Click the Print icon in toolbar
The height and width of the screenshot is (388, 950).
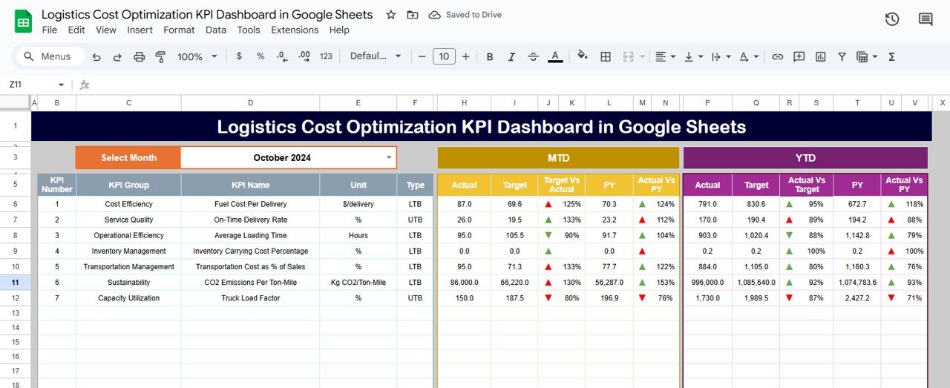coord(139,56)
